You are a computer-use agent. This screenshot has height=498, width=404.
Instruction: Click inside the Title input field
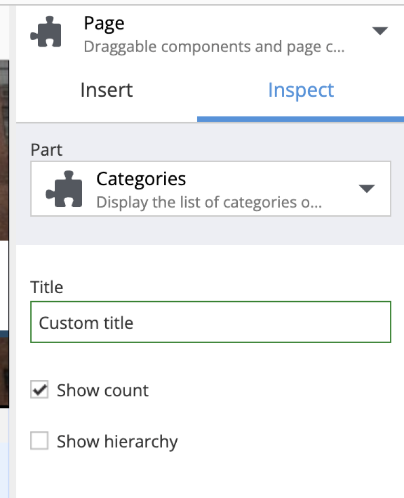(210, 322)
